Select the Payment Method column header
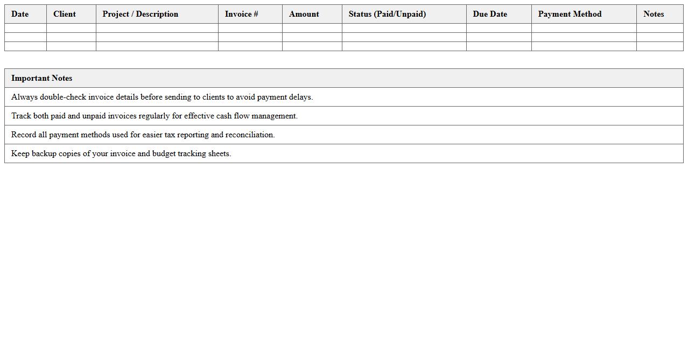The image size is (688, 350). click(570, 14)
